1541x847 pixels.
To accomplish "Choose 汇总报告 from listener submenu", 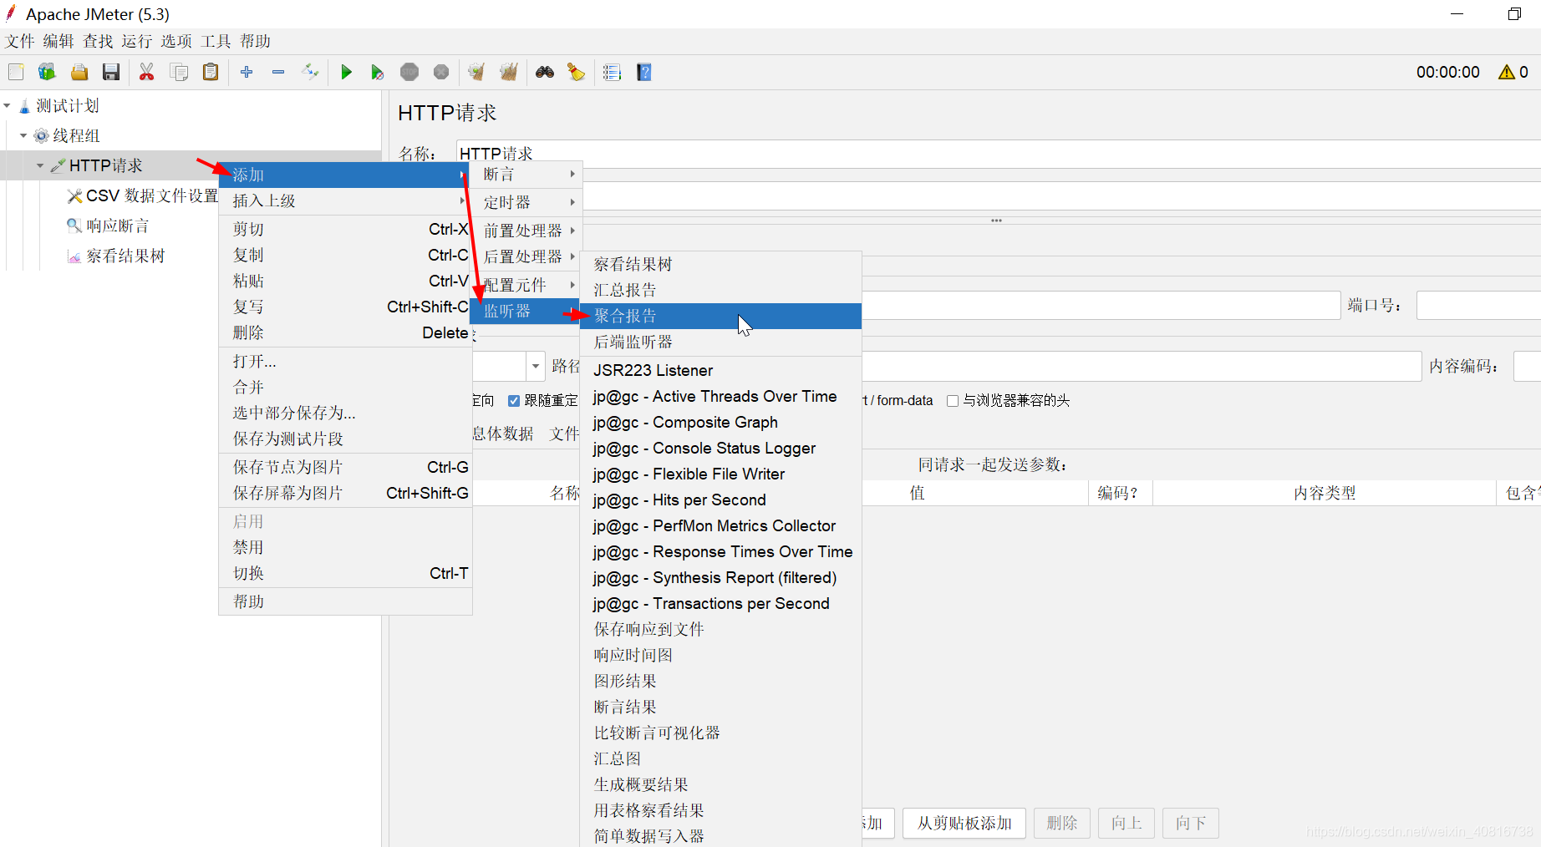I will click(720, 290).
